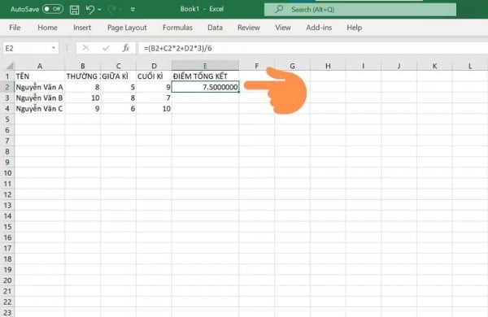Click cell D3 with value 7
488x317 pixels.
click(154, 98)
